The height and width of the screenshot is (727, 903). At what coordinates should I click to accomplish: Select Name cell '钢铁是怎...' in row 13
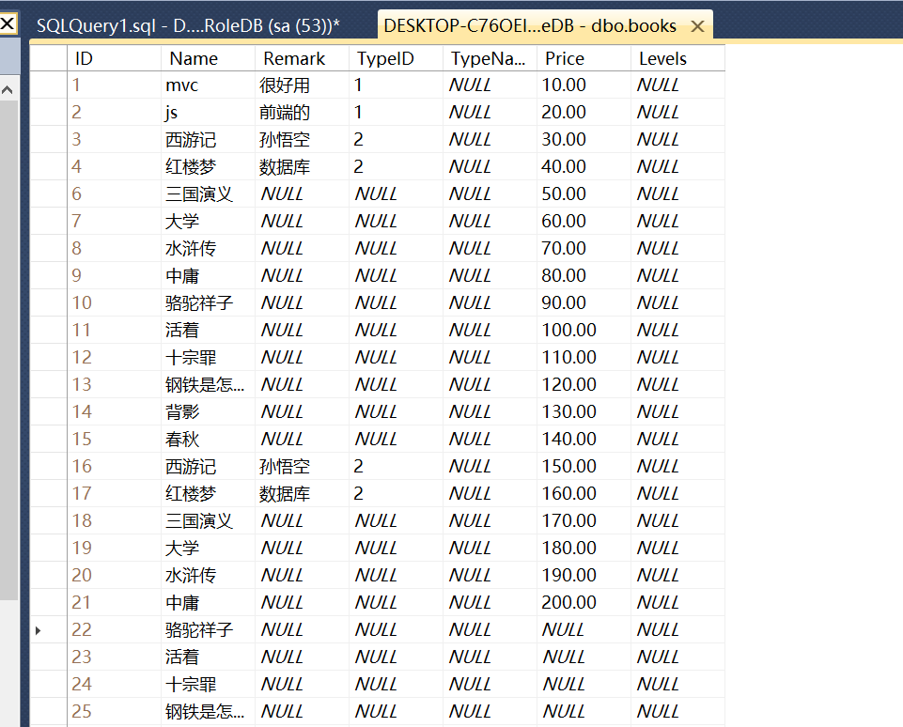208,384
